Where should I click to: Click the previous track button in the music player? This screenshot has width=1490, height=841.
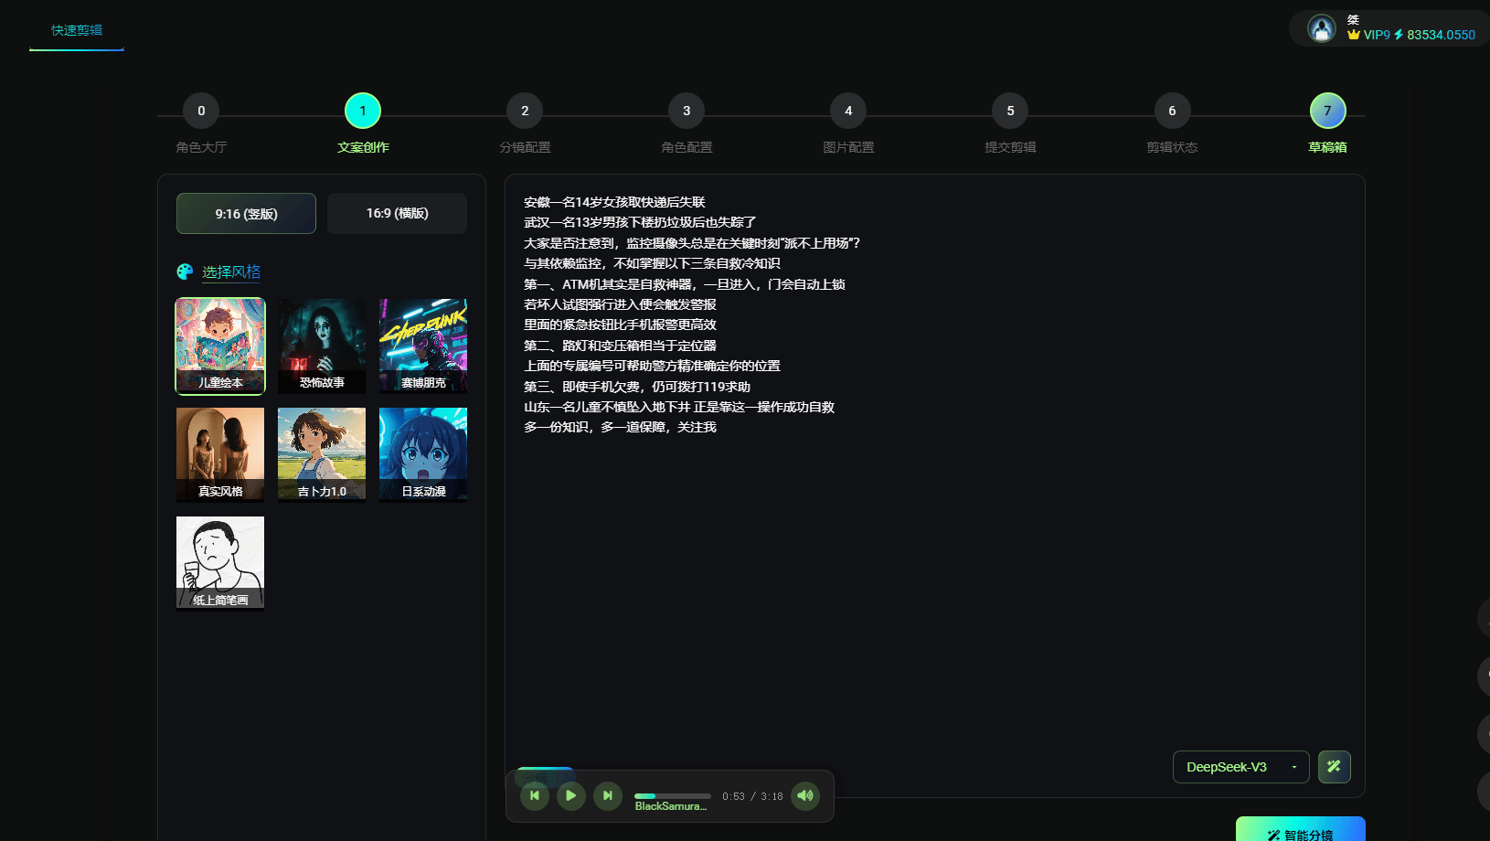535,795
